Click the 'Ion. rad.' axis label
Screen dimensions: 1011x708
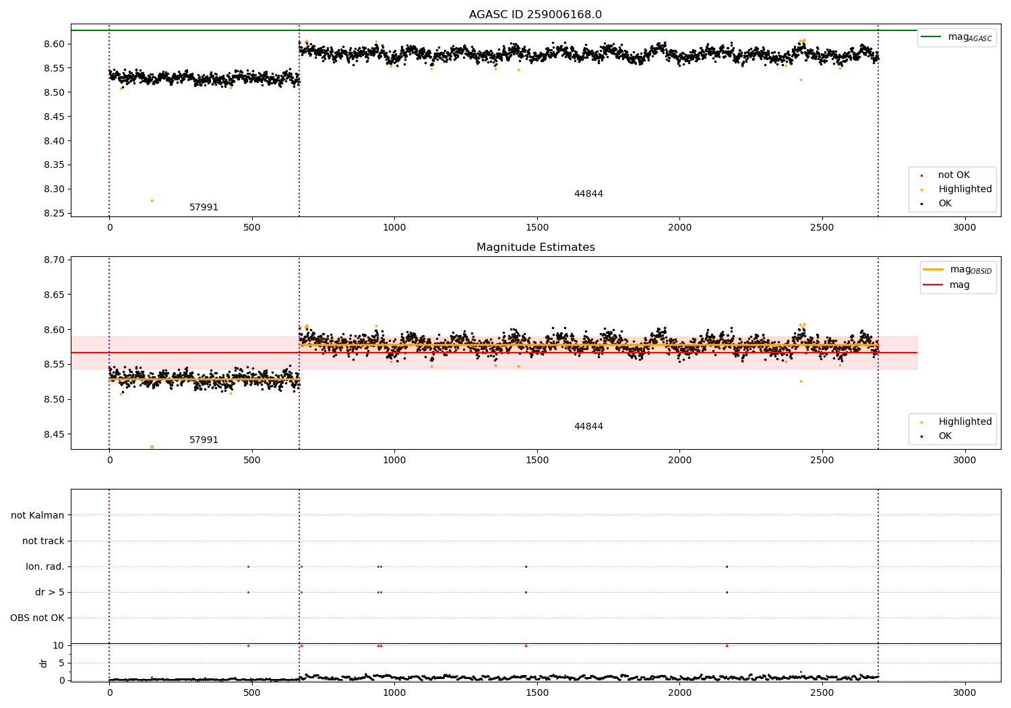click(x=45, y=567)
